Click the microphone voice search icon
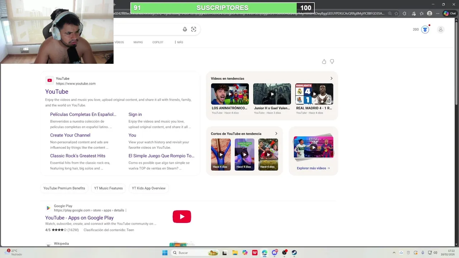The width and height of the screenshot is (459, 258). (x=185, y=29)
